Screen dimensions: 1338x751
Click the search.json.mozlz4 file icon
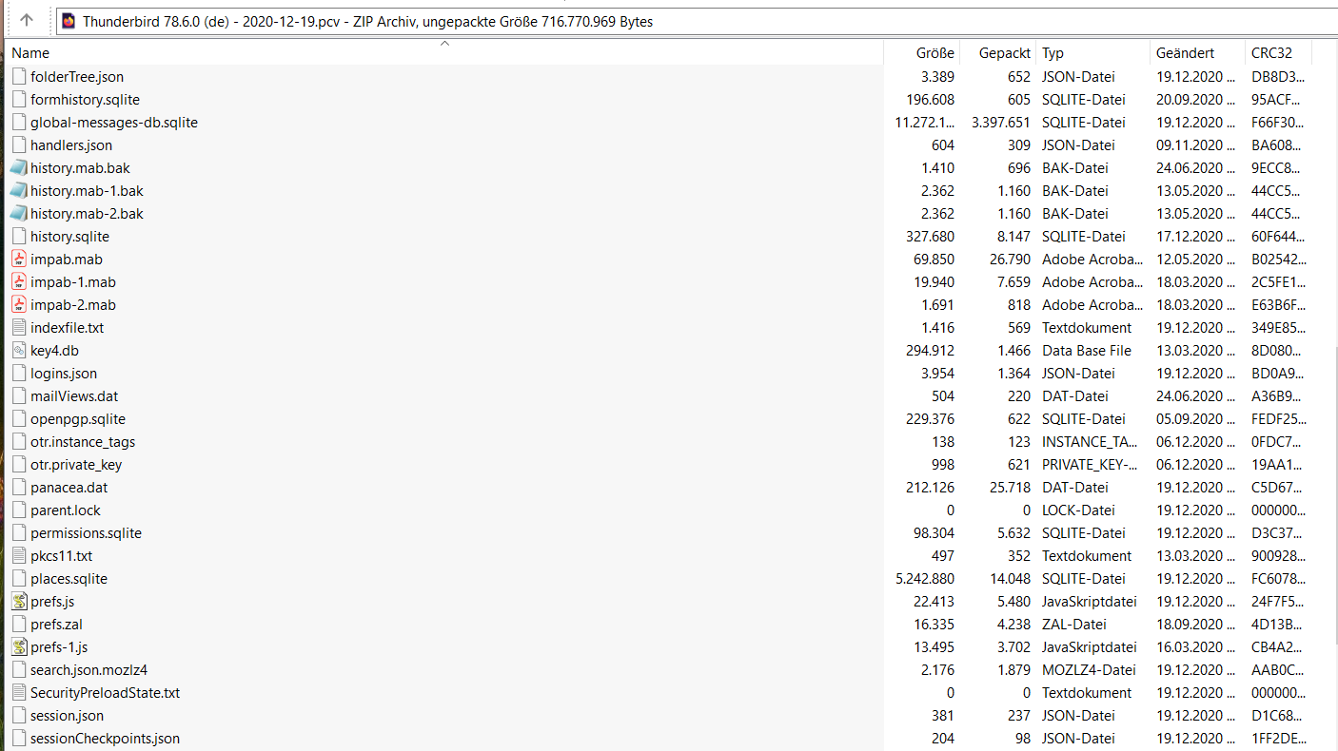[19, 670]
